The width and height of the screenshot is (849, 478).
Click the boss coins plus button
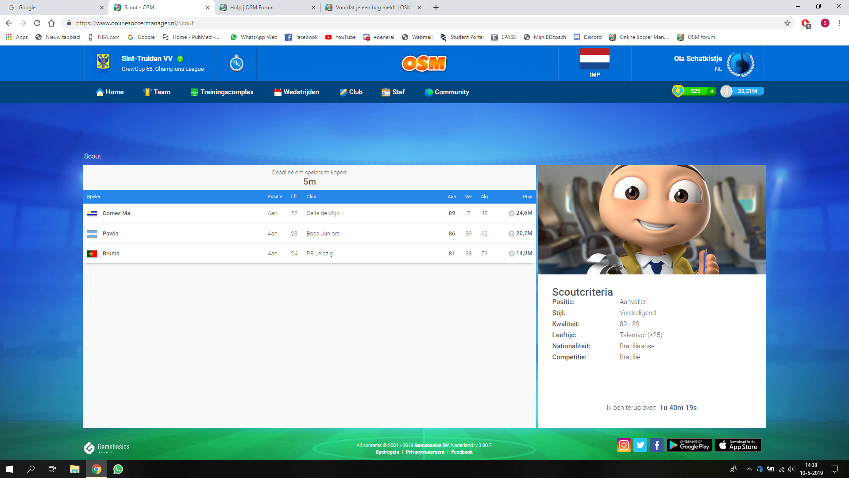(x=712, y=91)
